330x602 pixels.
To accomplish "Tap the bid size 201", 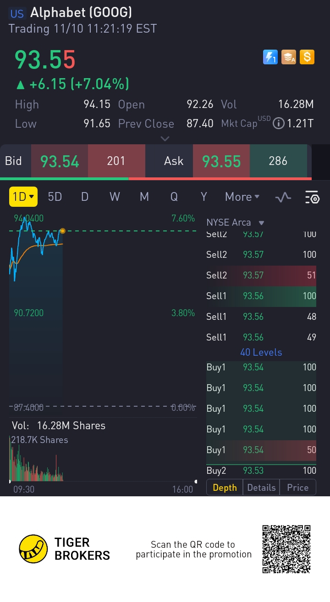I will (116, 161).
